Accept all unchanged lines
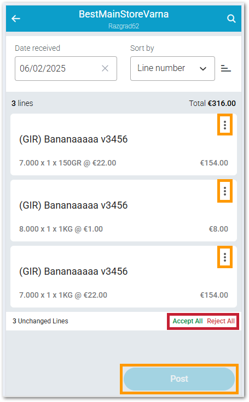Image resolution: width=249 pixels, height=402 pixels. click(188, 321)
